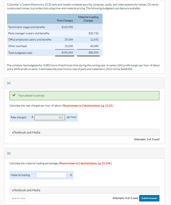Click the Time Charges column header
The height and width of the screenshot is (205, 171).
65,20
